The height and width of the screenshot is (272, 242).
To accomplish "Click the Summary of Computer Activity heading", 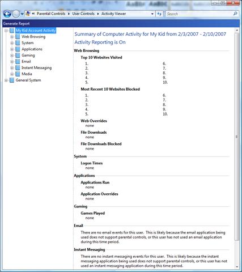I will click(150, 34).
